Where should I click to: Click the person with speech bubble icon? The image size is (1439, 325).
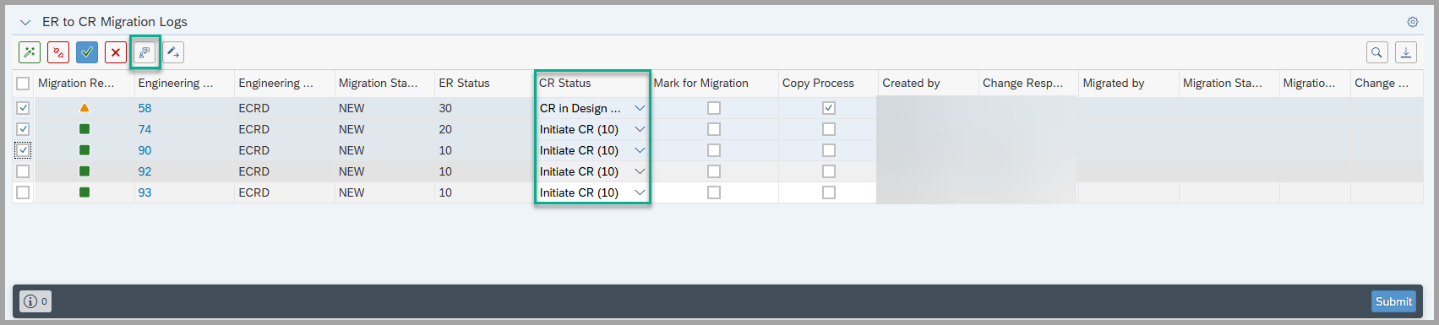(145, 52)
